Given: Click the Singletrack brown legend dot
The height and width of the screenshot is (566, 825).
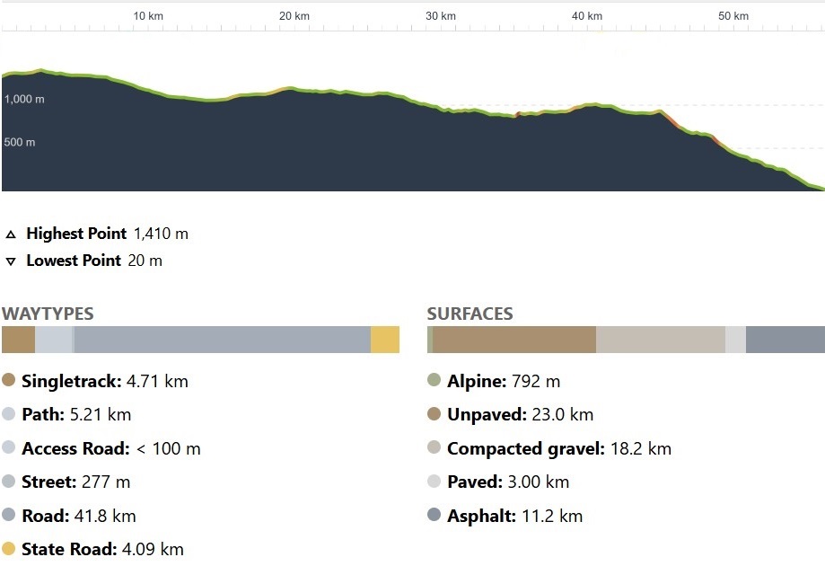Looking at the screenshot, I should (x=8, y=380).
